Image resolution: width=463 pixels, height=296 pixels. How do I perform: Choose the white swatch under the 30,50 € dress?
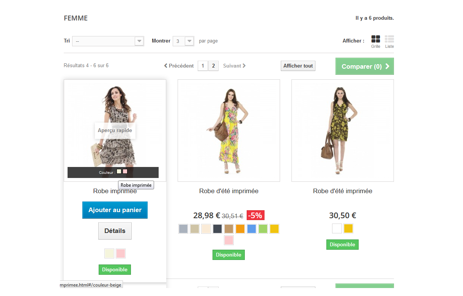(x=337, y=229)
